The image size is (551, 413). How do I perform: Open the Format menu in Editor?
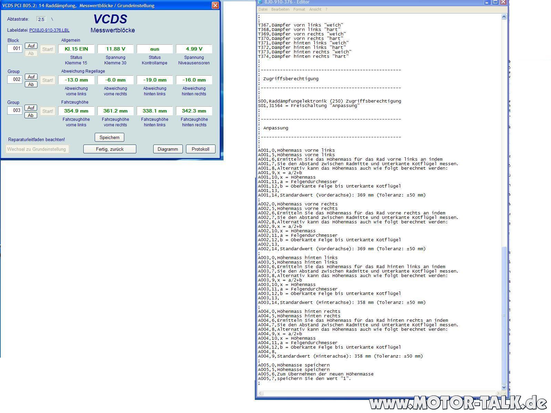coord(299,9)
